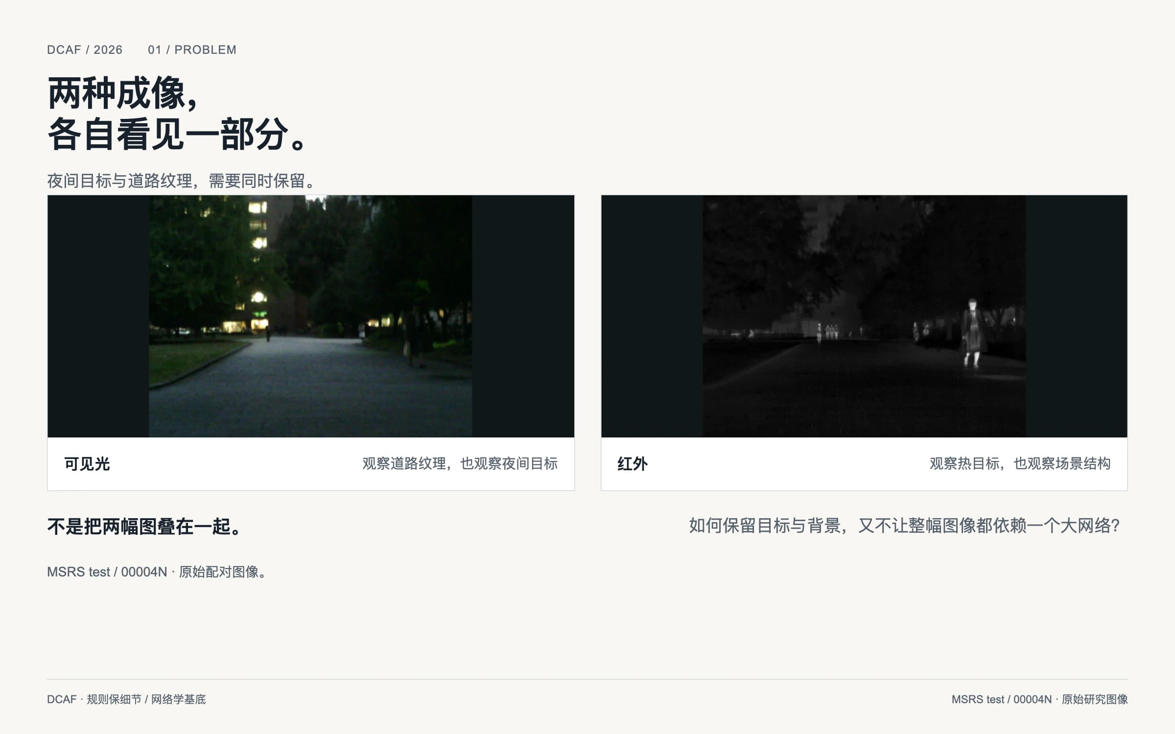Viewport: 1175px width, 734px height.
Task: Click the bold statement '不是把两幅图叠在一起。'
Action: coord(145,527)
